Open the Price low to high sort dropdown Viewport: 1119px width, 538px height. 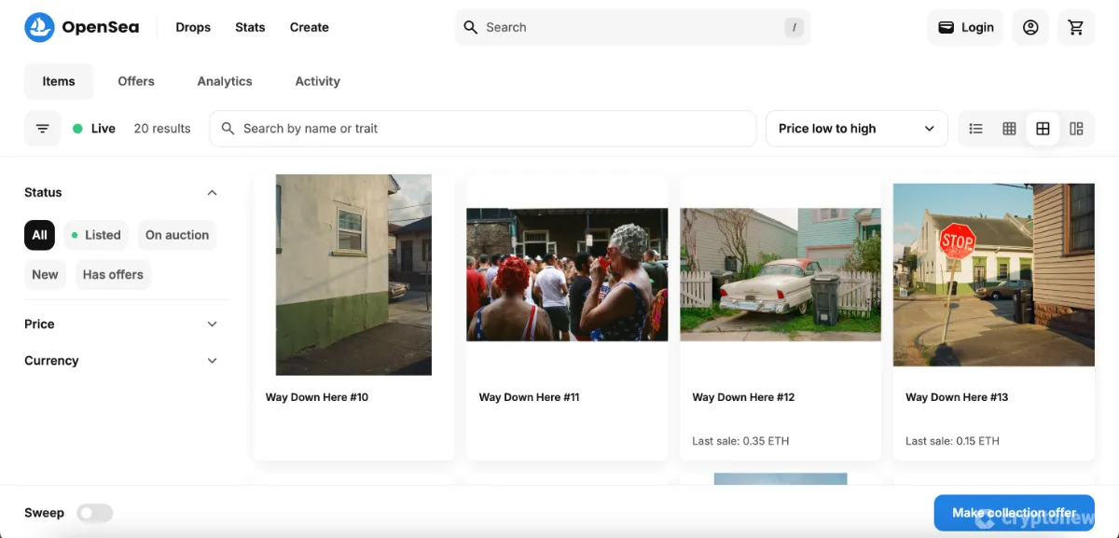click(856, 128)
